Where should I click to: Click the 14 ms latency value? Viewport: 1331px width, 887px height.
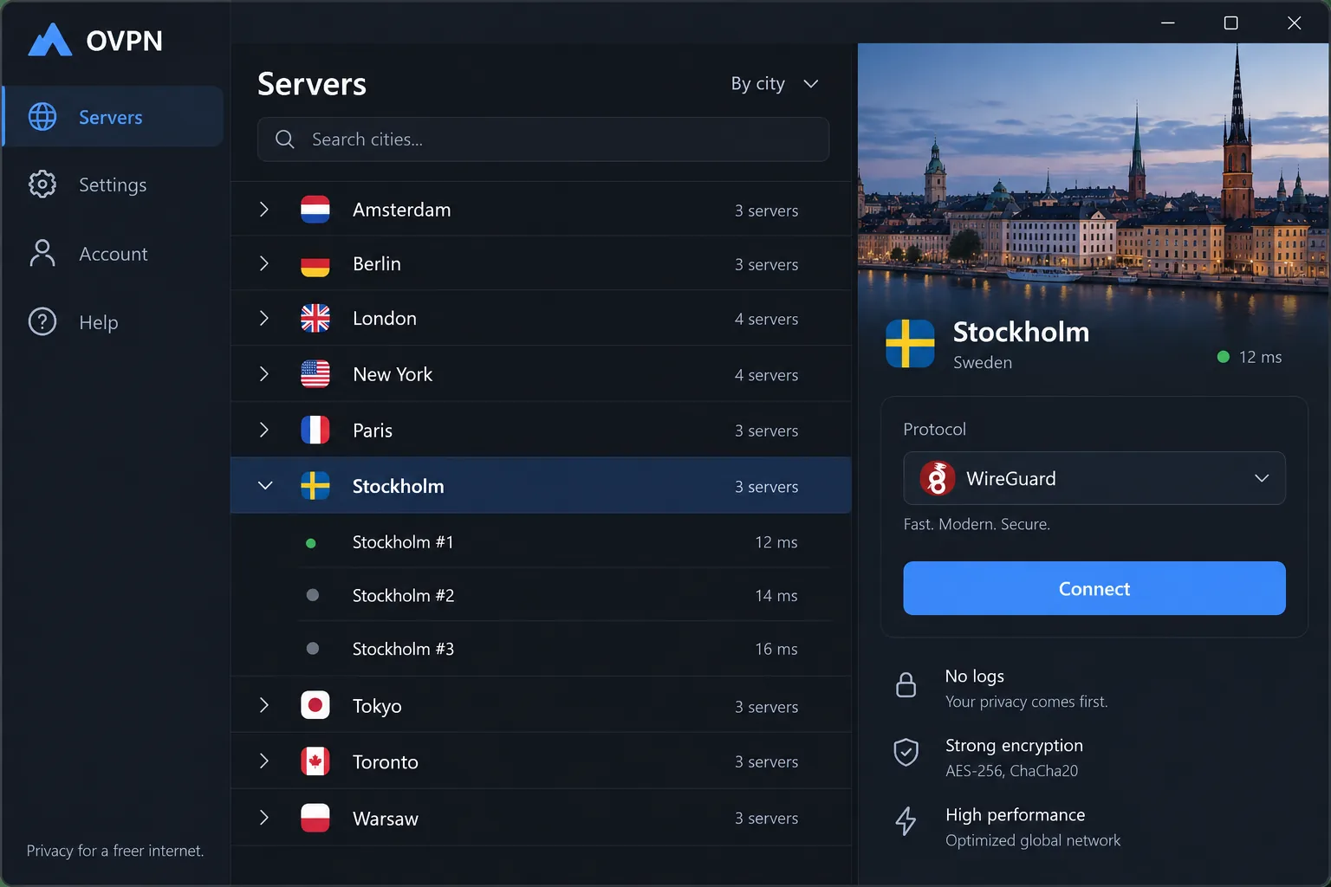coord(776,595)
